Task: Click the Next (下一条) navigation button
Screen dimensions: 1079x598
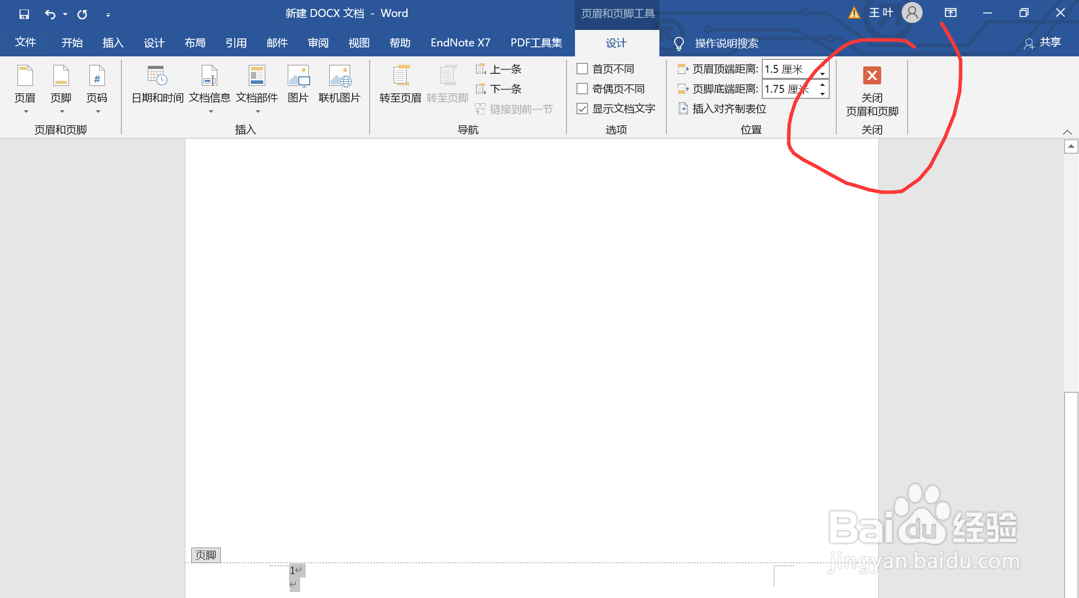Action: click(x=500, y=89)
